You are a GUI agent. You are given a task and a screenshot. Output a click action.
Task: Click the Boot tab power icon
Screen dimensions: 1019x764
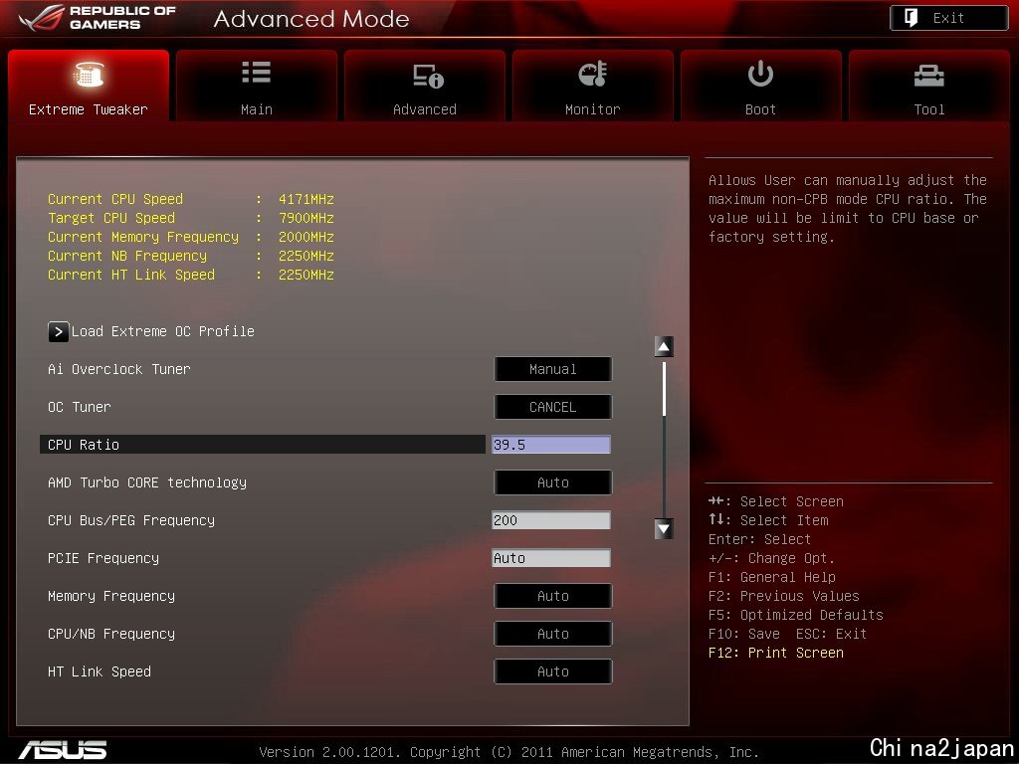pyautogui.click(x=760, y=74)
